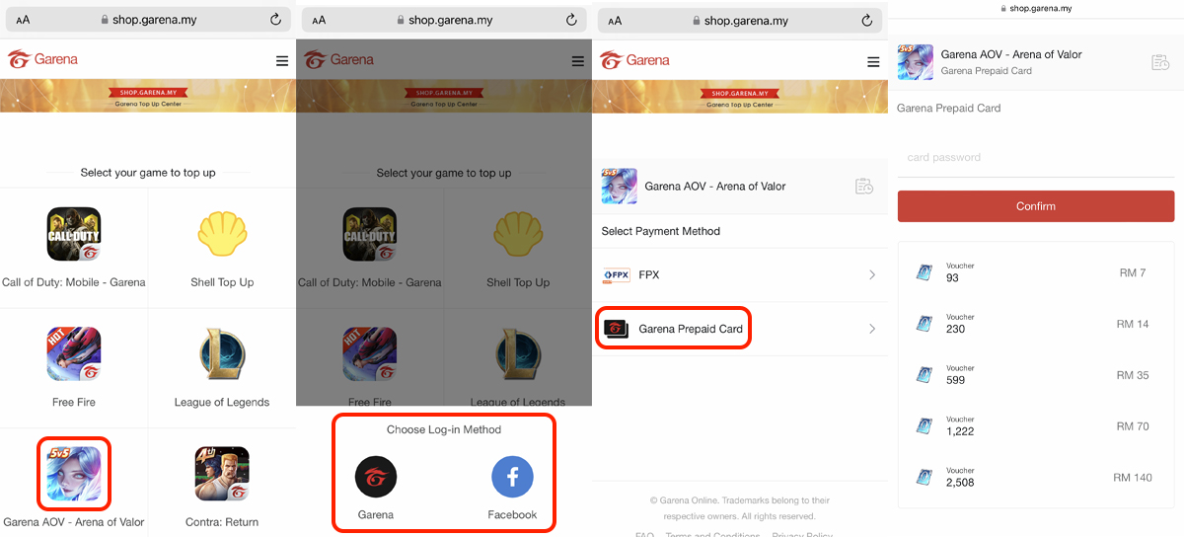Choose the 2,508 voucher RM 140 option
1184x537 pixels.
[1036, 478]
